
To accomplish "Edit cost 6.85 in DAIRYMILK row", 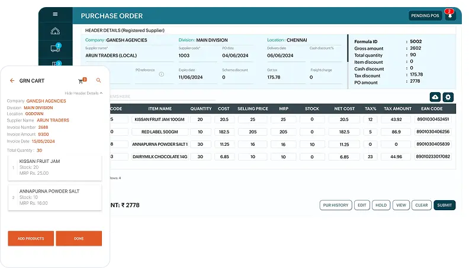I will tap(224, 157).
